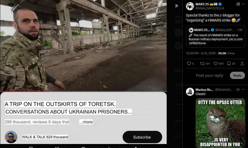Like the post with 845 likes

[x=218, y=63]
